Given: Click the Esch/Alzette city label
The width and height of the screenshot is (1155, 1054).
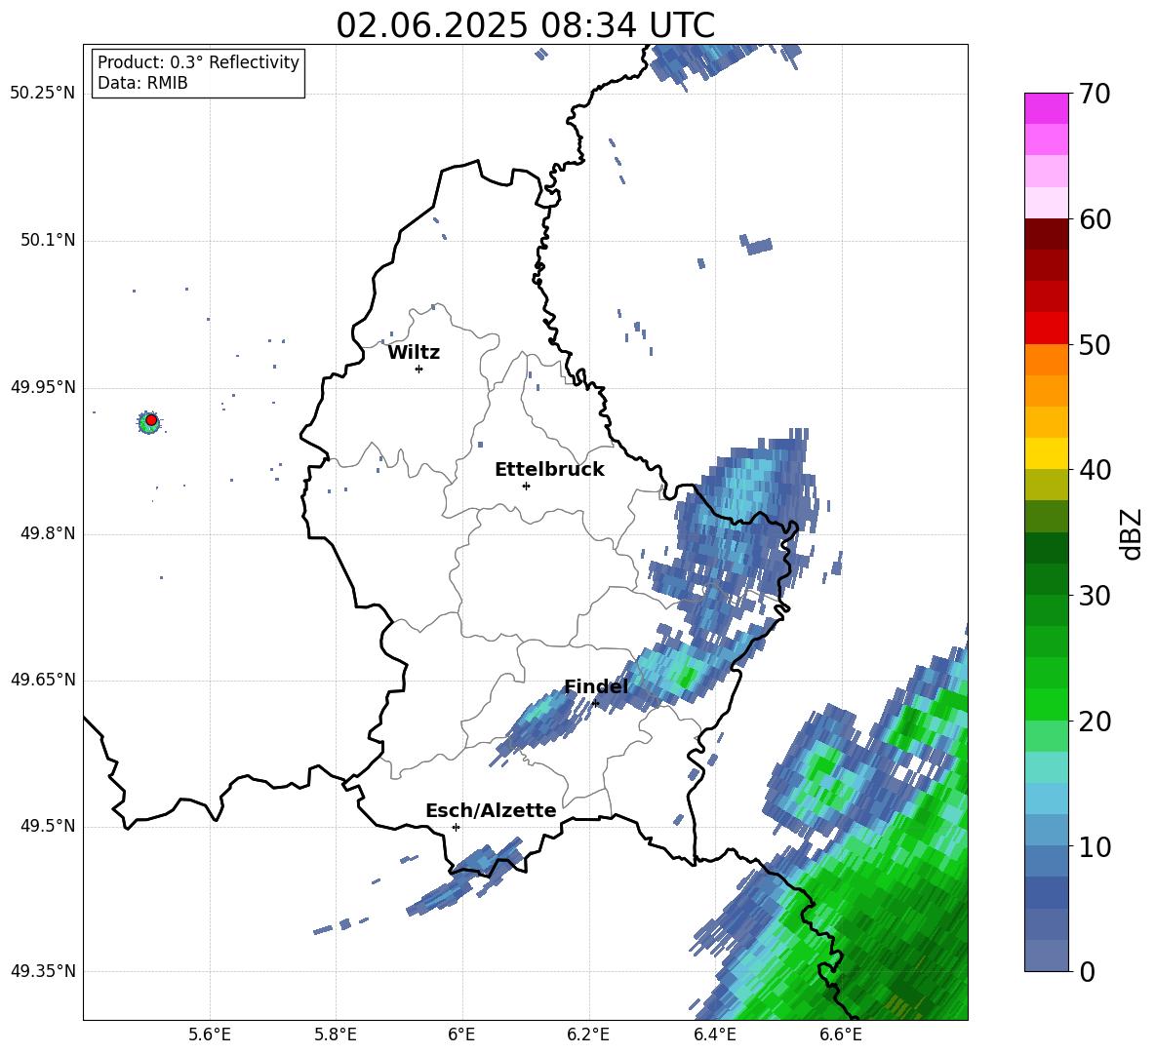Looking at the screenshot, I should tap(491, 810).
